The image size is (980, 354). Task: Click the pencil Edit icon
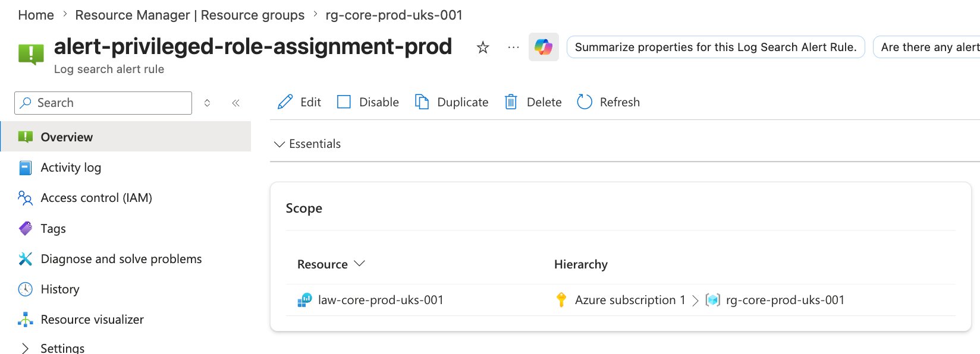coord(285,102)
